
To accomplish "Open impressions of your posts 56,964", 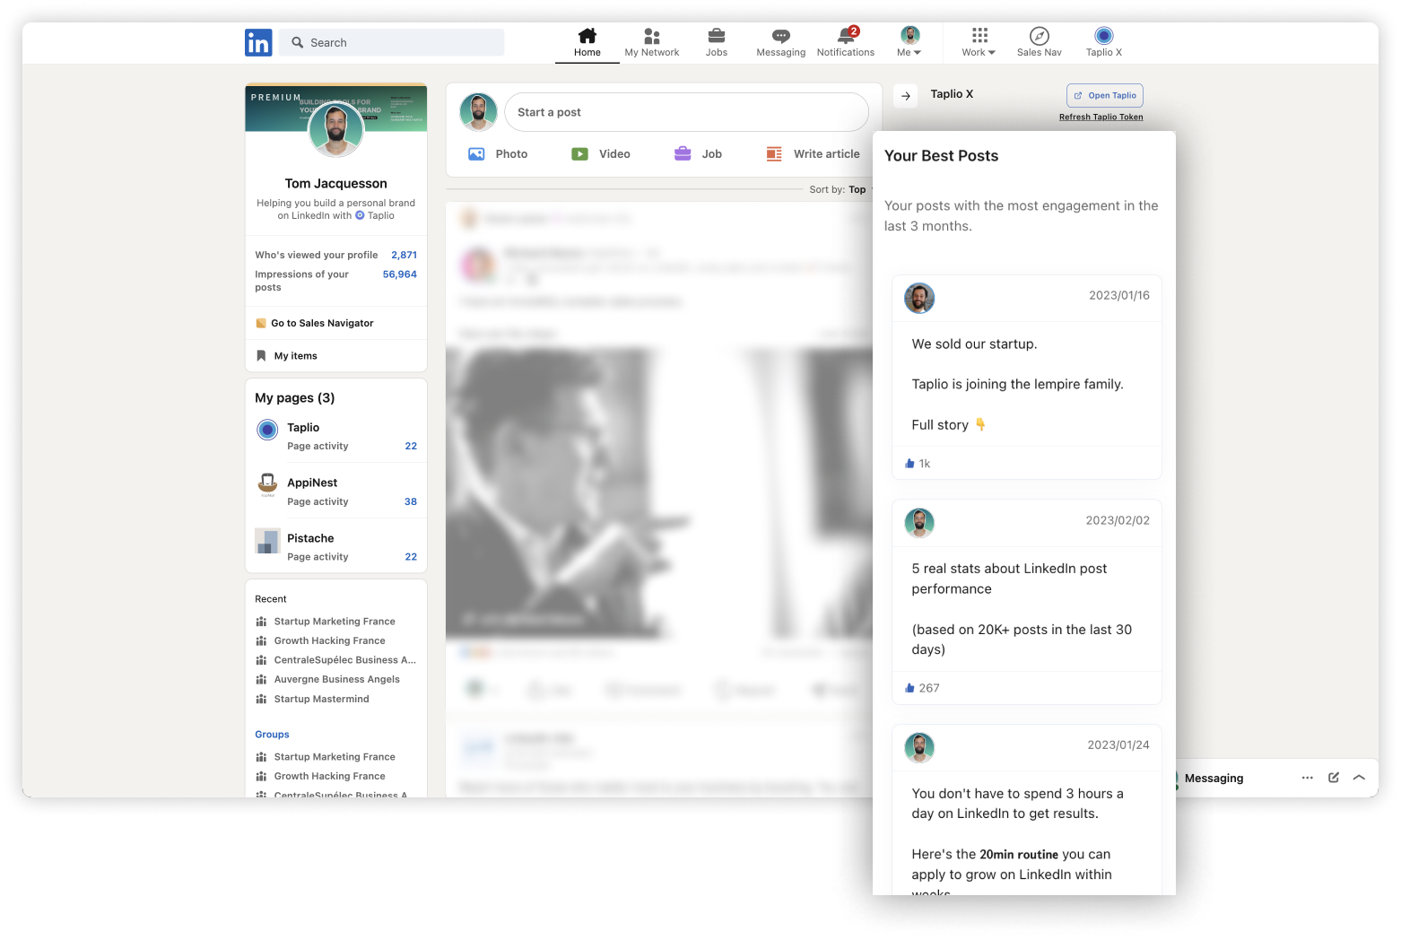I will point(400,274).
